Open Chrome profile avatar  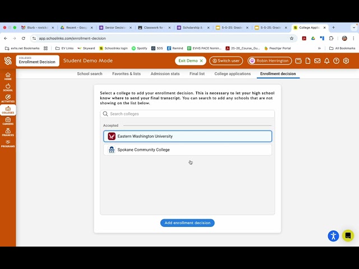tap(344, 39)
